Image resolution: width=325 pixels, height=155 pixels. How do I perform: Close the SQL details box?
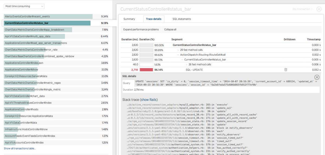[x=317, y=77]
